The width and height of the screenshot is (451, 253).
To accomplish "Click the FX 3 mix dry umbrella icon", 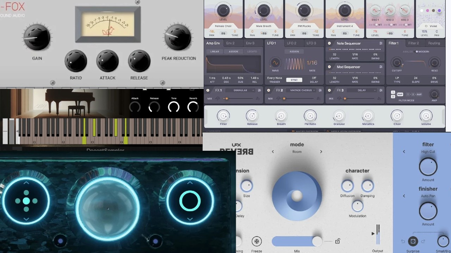I will point(339,99).
